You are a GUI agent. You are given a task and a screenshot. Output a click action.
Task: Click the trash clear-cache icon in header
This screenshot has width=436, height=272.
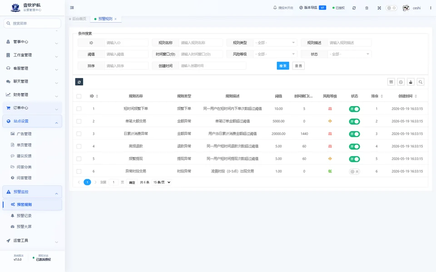coord(367,8)
